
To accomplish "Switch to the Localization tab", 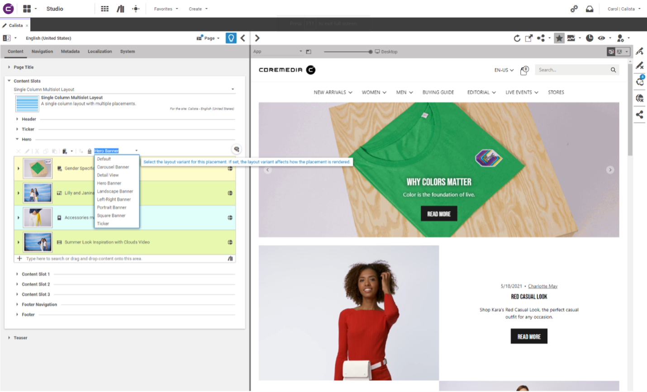I will tap(100, 52).
